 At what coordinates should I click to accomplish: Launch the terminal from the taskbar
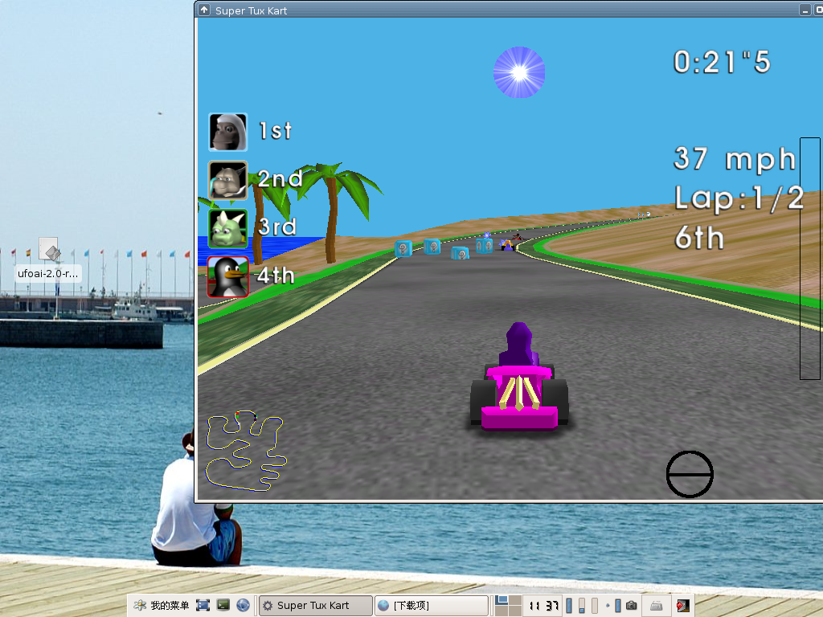223,606
